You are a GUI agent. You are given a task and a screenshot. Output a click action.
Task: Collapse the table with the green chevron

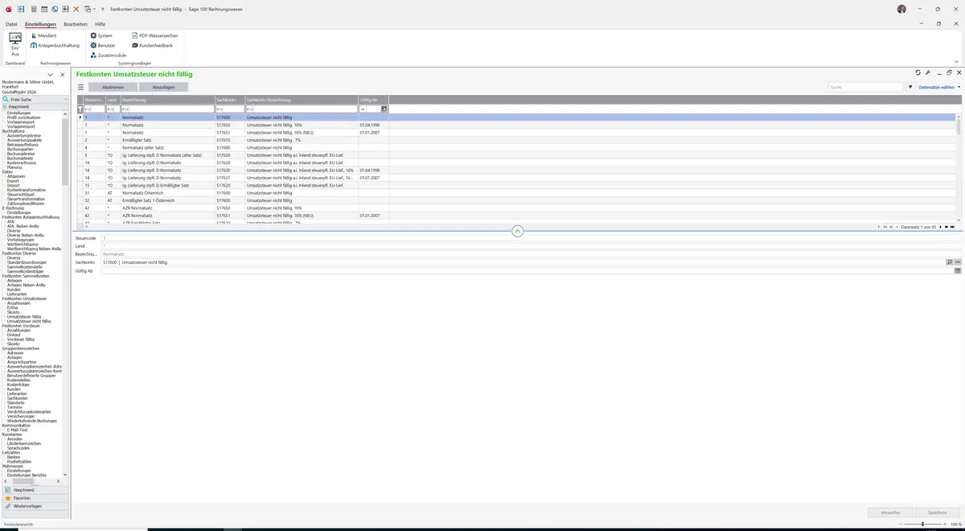(517, 231)
